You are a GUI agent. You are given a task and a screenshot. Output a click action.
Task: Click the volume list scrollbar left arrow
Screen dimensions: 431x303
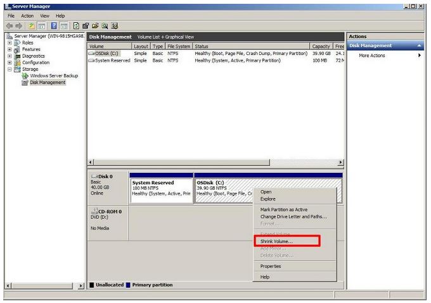click(x=91, y=163)
